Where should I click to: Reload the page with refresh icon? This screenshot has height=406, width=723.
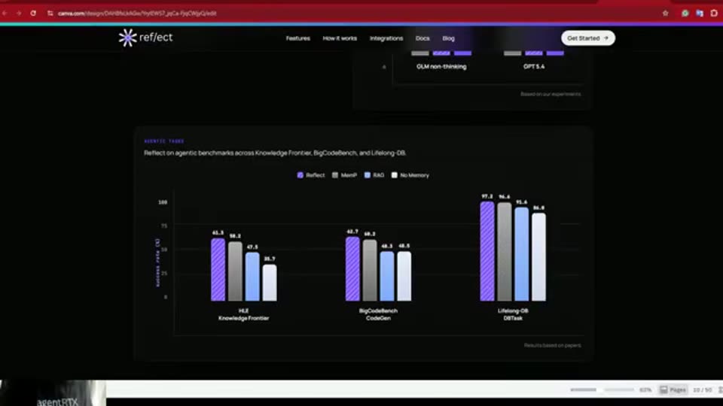33,14
